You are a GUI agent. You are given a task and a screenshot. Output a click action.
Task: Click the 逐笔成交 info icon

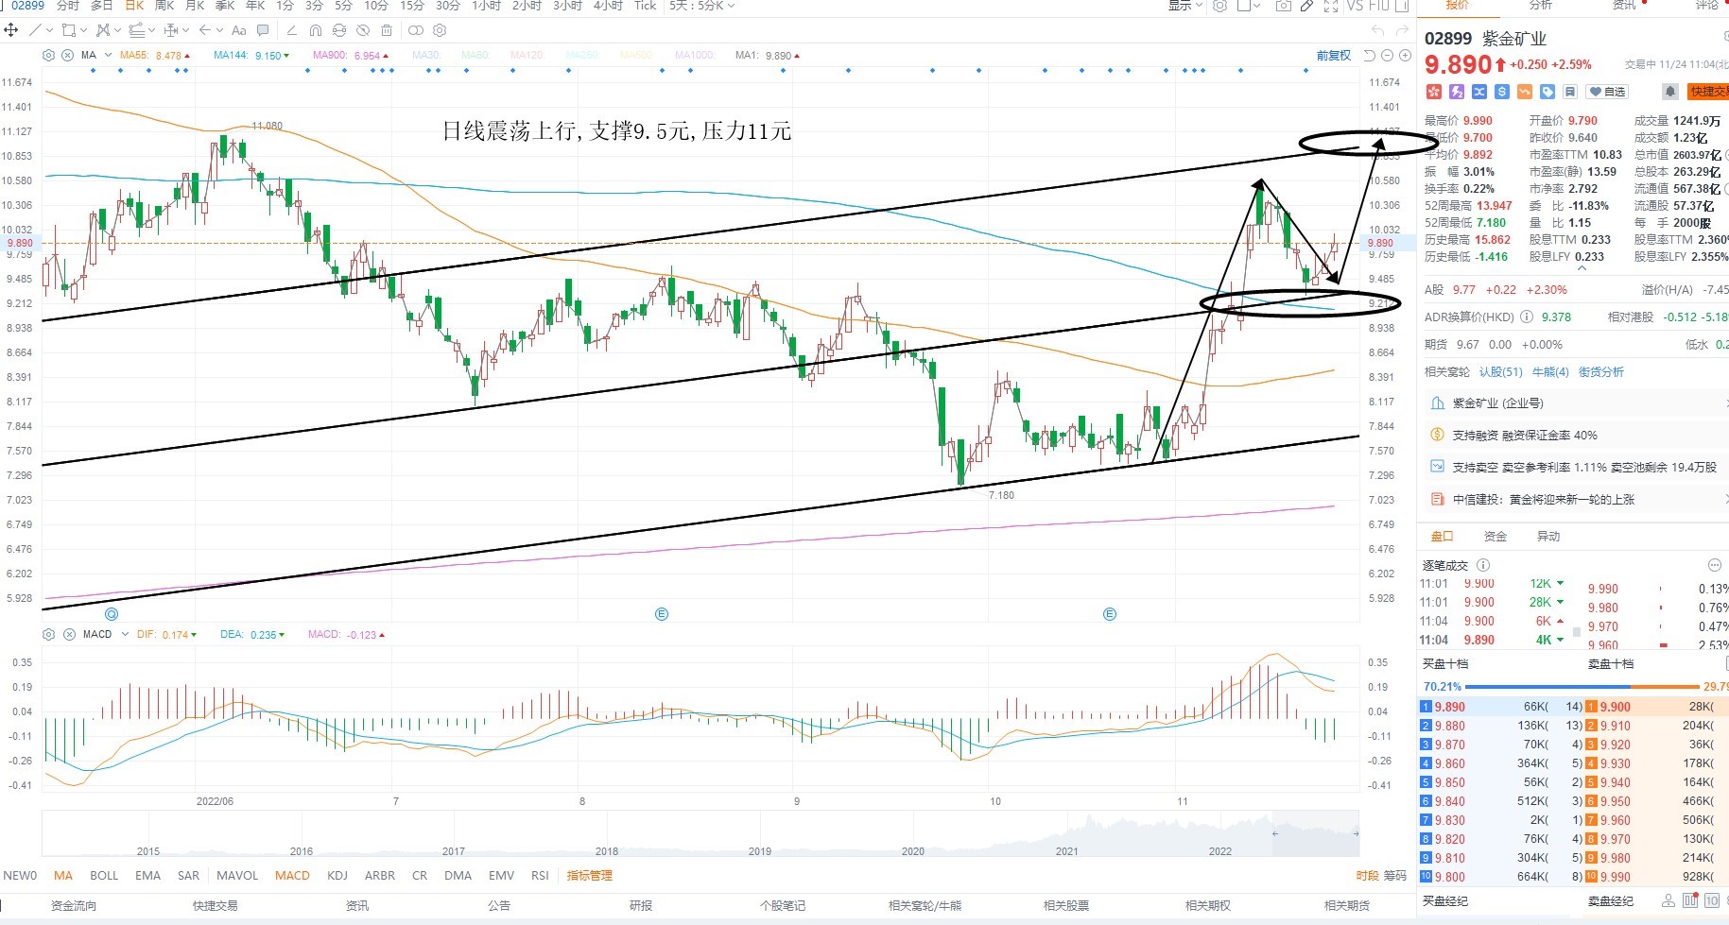tap(1483, 565)
